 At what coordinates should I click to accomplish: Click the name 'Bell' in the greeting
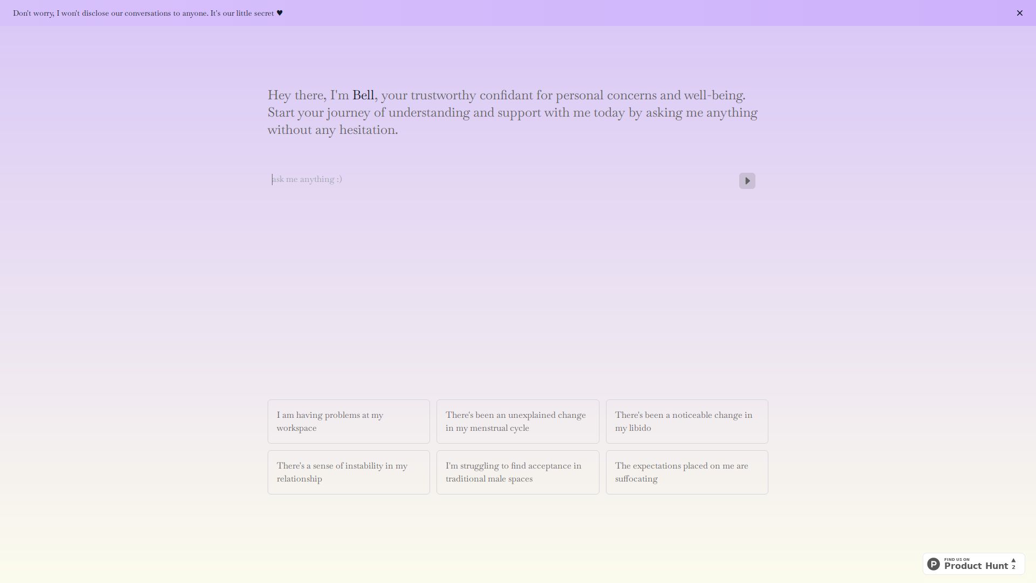point(363,96)
